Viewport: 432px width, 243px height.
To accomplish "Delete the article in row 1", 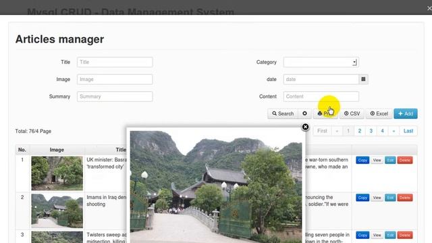I will click(x=405, y=160).
